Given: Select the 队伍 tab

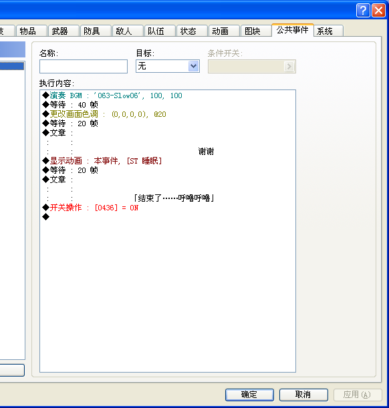Looking at the screenshot, I should (x=160, y=31).
